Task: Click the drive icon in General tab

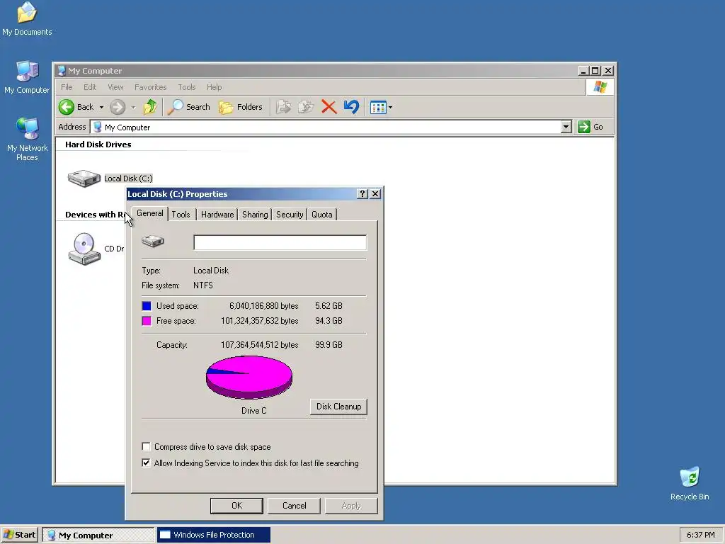Action: (x=153, y=241)
